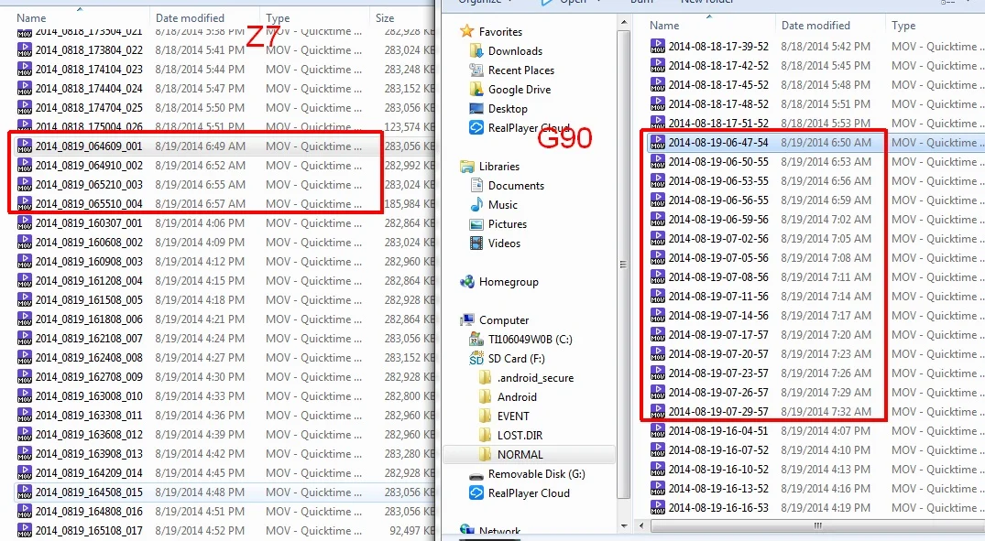Open the Desktop shortcut in Favorites
The width and height of the screenshot is (985, 541).
click(x=478, y=109)
